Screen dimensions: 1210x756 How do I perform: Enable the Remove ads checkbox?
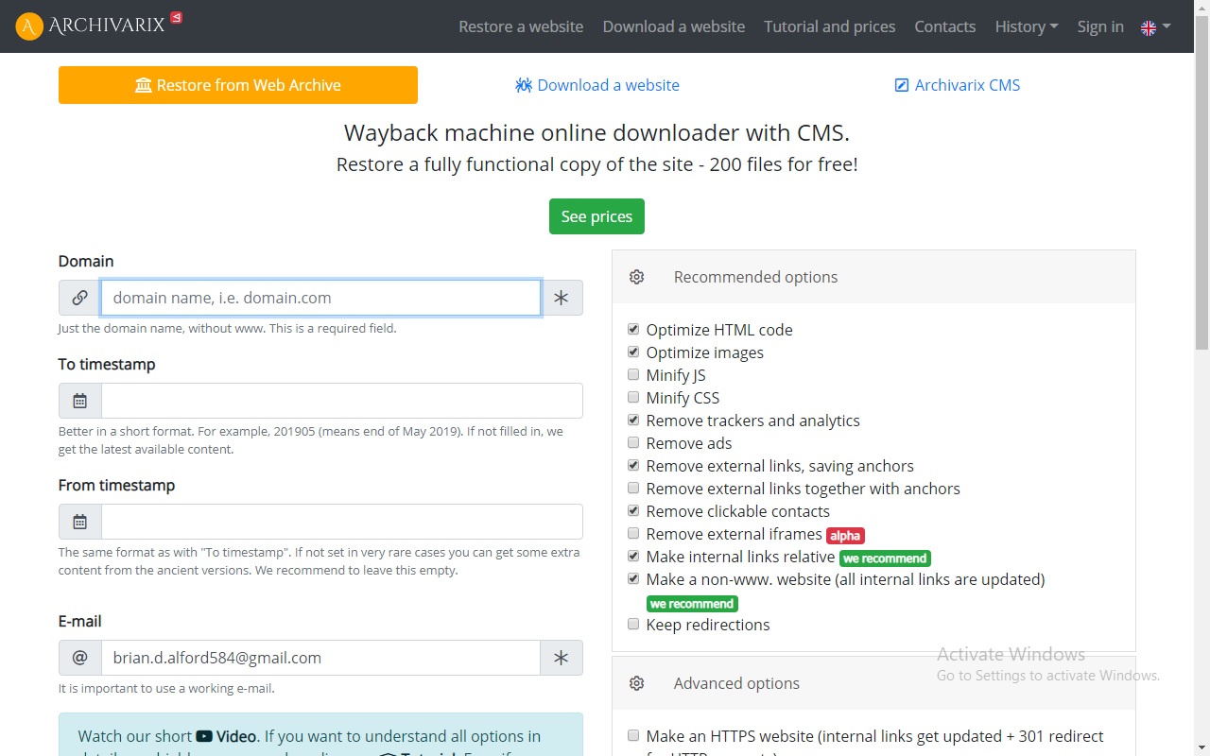(x=633, y=443)
